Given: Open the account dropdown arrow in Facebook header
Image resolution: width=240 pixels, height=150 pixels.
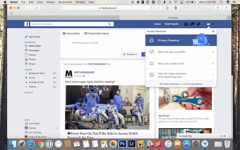Looking at the screenshot, I should (213, 24).
